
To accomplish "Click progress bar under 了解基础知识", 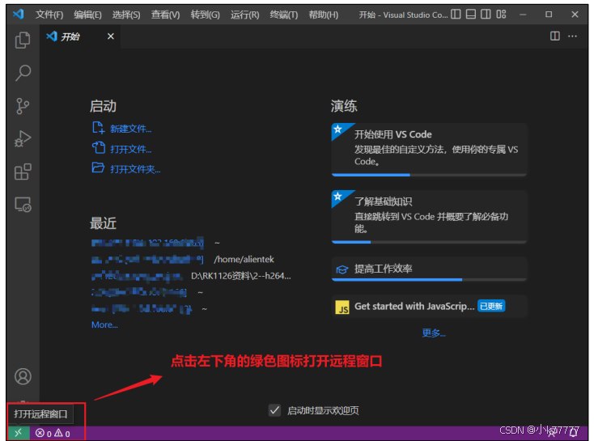I will click(x=429, y=242).
